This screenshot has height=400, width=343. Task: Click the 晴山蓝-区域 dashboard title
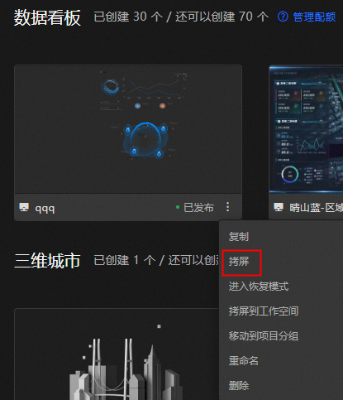(x=316, y=207)
